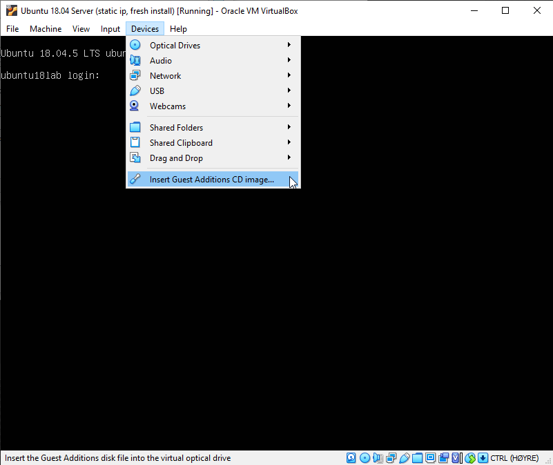The height and width of the screenshot is (465, 553).
Task: Click the virtualization features 'V' chip icon
Action: tap(456, 458)
